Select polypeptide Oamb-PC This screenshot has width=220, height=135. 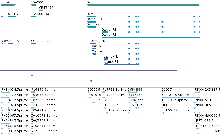point(99,46)
